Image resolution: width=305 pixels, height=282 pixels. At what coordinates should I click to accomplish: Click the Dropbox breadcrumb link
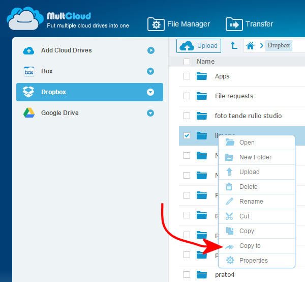[279, 46]
